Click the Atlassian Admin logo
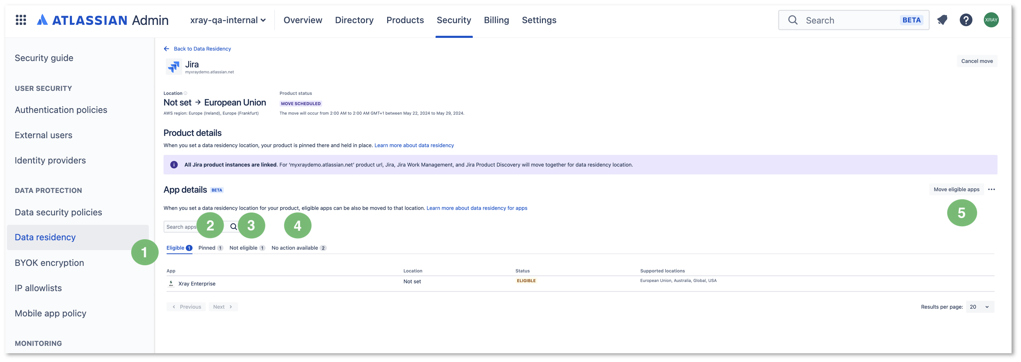The width and height of the screenshot is (1021, 362). coord(102,20)
